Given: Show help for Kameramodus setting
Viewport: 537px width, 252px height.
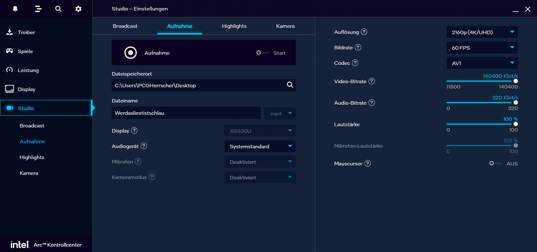Looking at the screenshot, I should pos(152,177).
